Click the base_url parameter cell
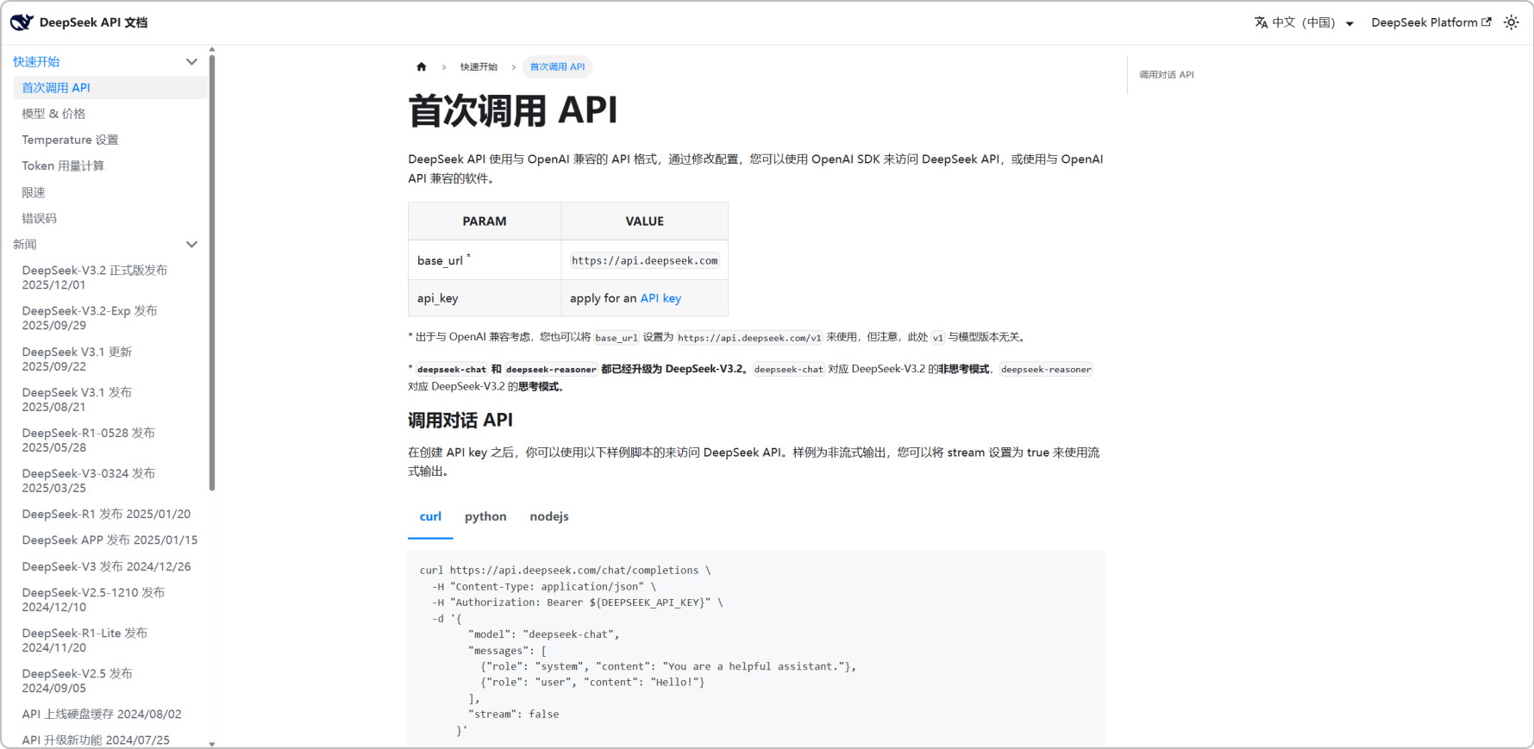The height and width of the screenshot is (749, 1534). (485, 260)
